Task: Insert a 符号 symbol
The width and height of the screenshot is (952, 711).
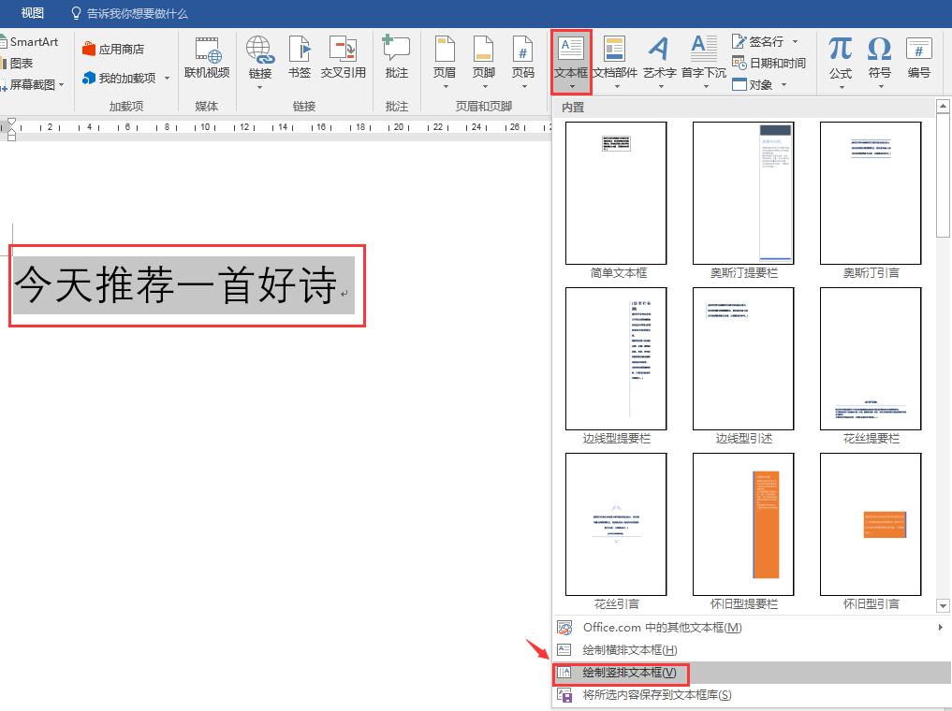Action: click(x=879, y=58)
